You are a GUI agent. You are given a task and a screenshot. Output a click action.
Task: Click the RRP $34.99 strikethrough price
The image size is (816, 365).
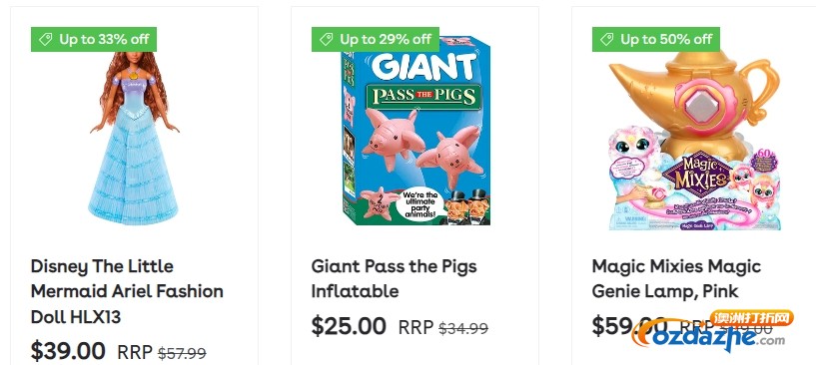pos(442,328)
